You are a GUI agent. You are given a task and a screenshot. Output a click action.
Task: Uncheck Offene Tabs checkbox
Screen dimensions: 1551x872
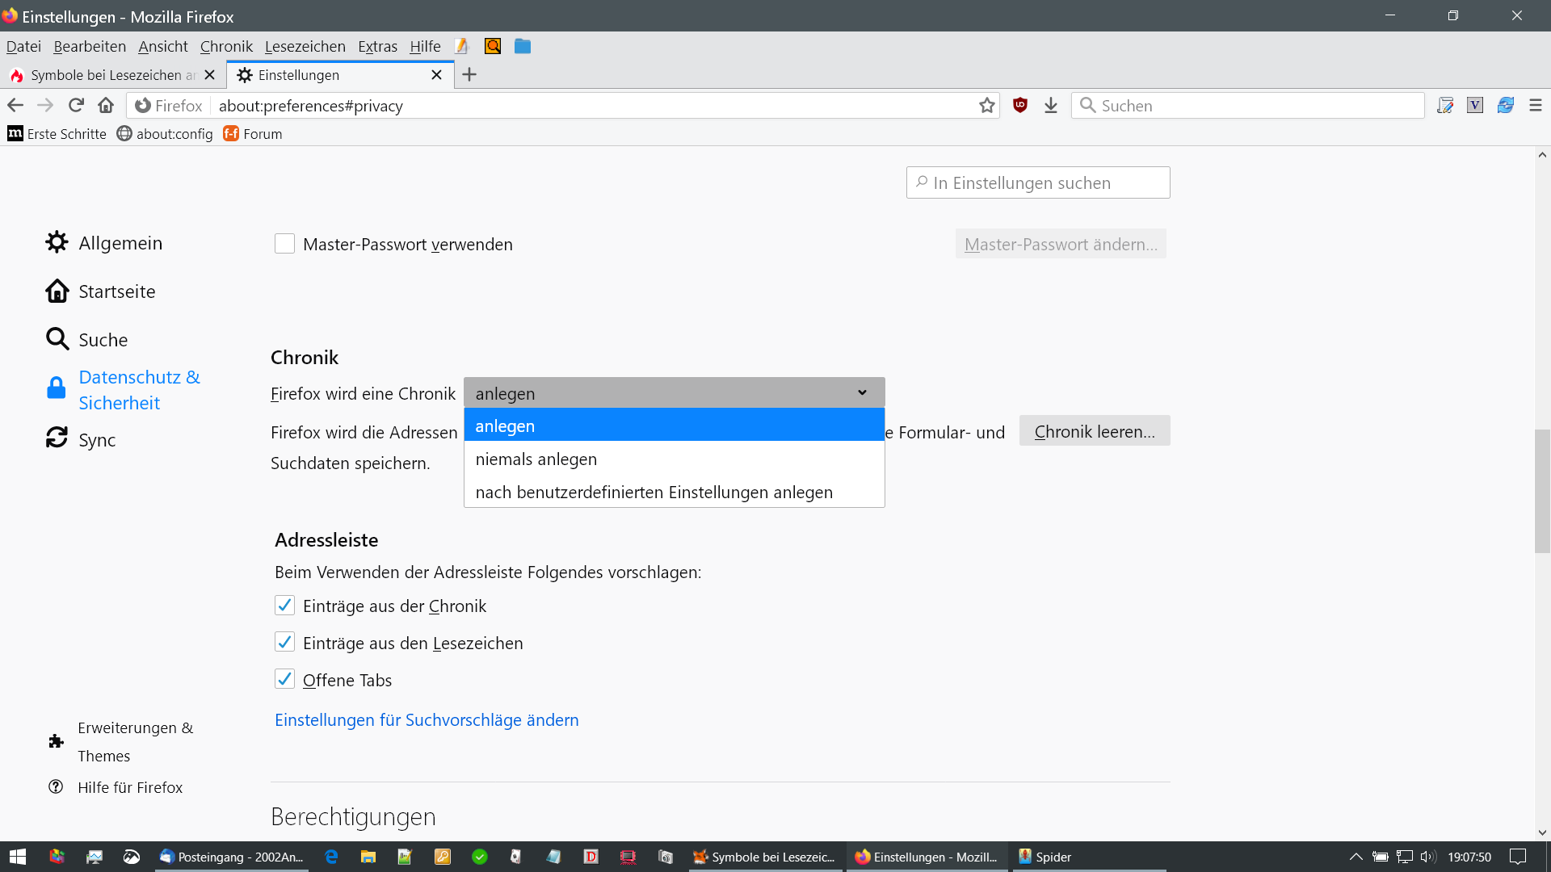(284, 680)
